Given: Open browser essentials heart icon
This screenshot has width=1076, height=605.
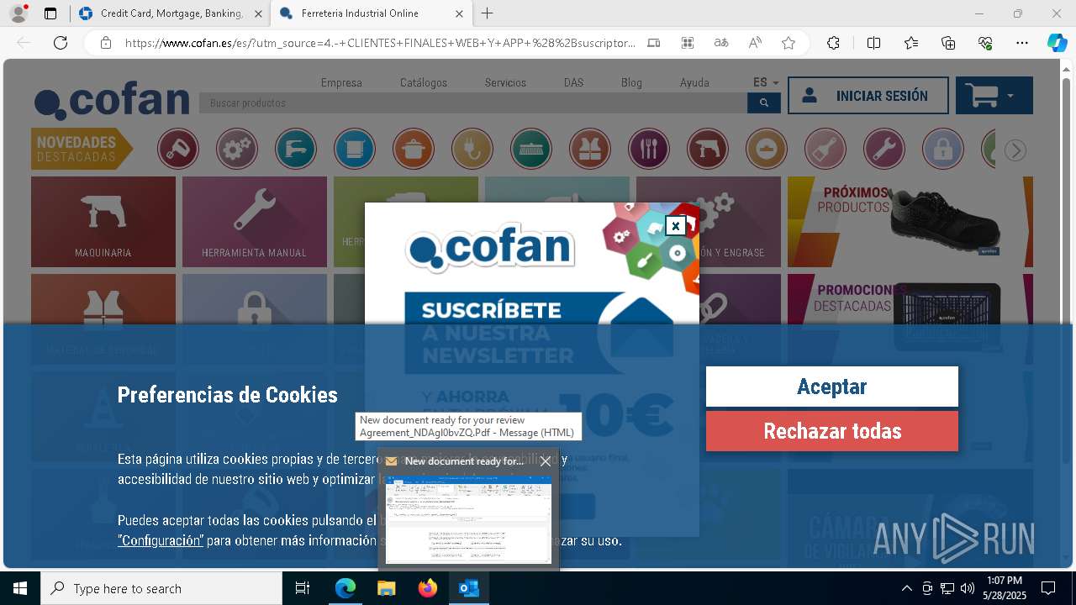Looking at the screenshot, I should [985, 43].
